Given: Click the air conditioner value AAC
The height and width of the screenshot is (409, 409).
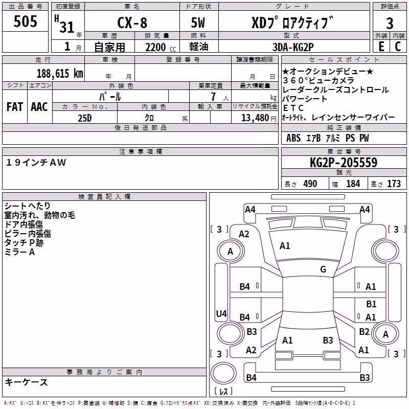Looking at the screenshot, I should pyautogui.click(x=39, y=107).
